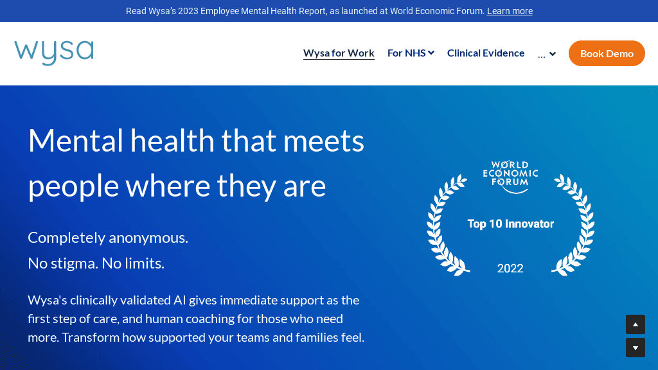Click the Completely anonymous tagline

pos(107,237)
